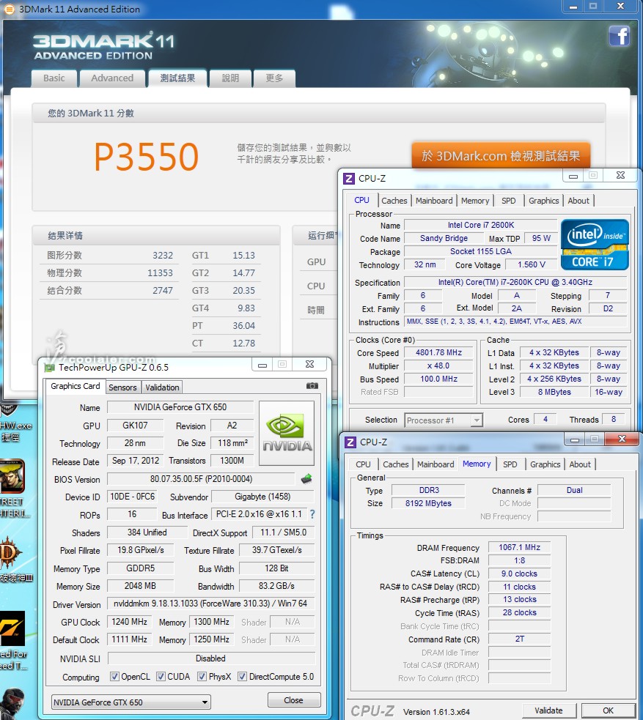The image size is (643, 720).
Task: Open the HW.exe desktop shortcut
Action: coord(14,423)
